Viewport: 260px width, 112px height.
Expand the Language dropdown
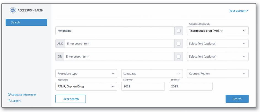152,74
